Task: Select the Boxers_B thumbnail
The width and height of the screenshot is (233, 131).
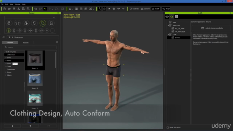Action: pos(35,78)
